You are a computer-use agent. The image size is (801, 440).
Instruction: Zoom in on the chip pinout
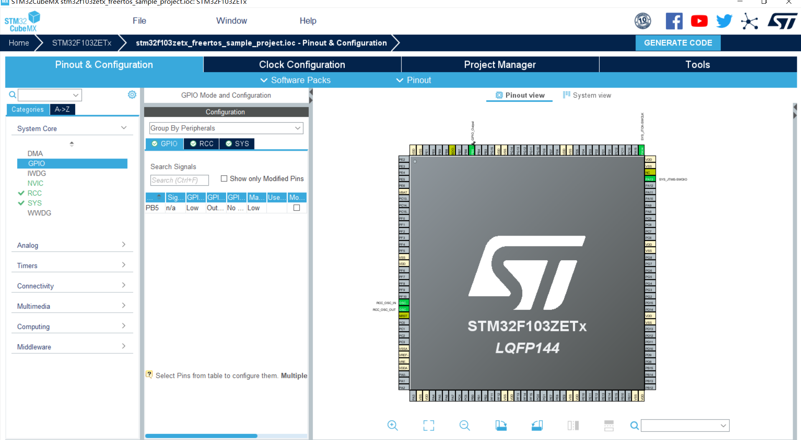[x=392, y=425]
